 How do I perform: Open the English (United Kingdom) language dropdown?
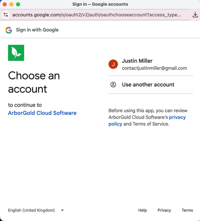click(36, 210)
